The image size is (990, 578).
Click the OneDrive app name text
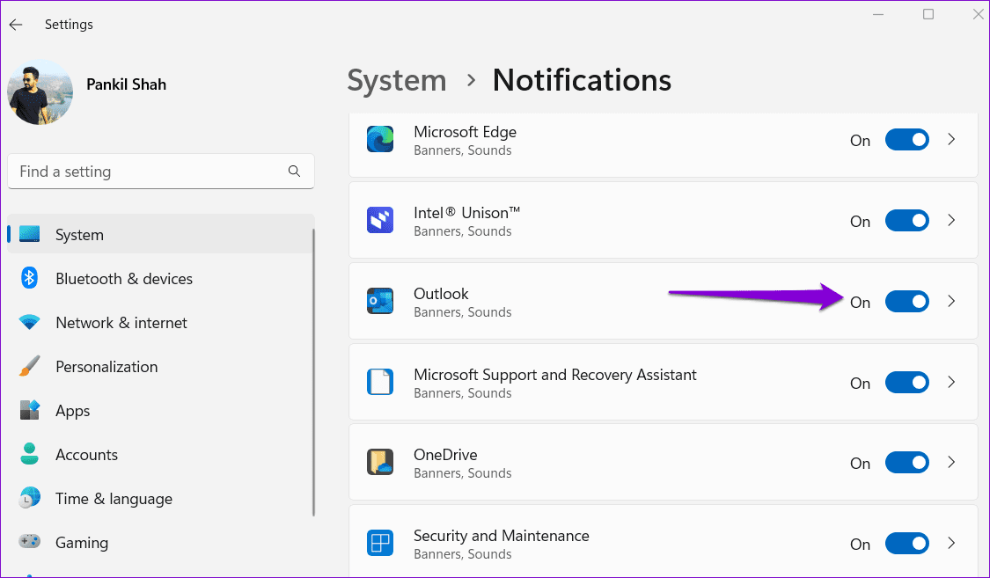(x=445, y=454)
